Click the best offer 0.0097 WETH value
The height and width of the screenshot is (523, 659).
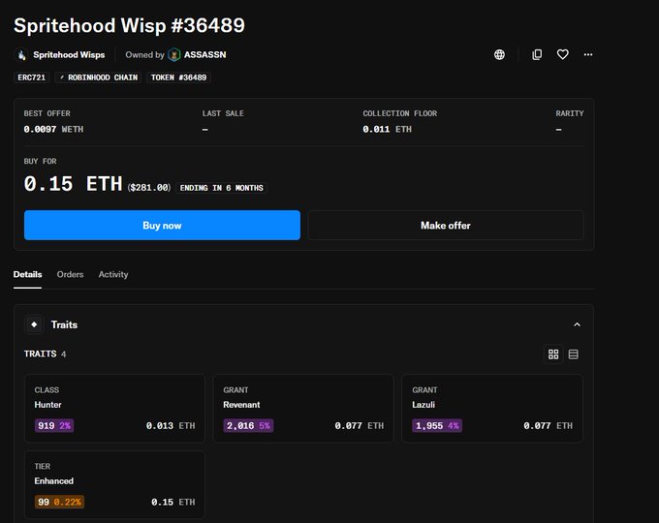tap(54, 130)
